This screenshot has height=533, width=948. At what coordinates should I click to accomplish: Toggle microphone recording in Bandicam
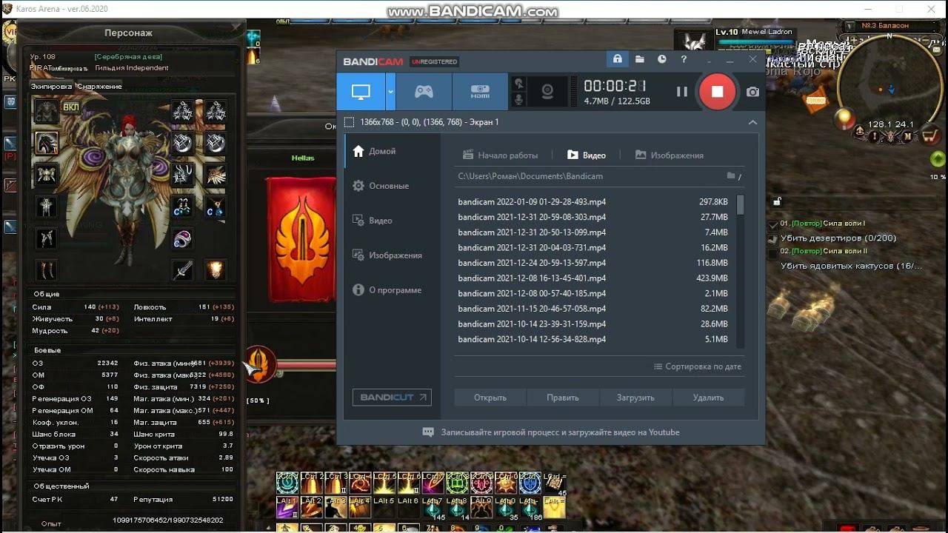pos(519,100)
